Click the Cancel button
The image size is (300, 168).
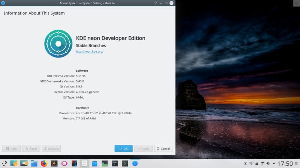163,149
